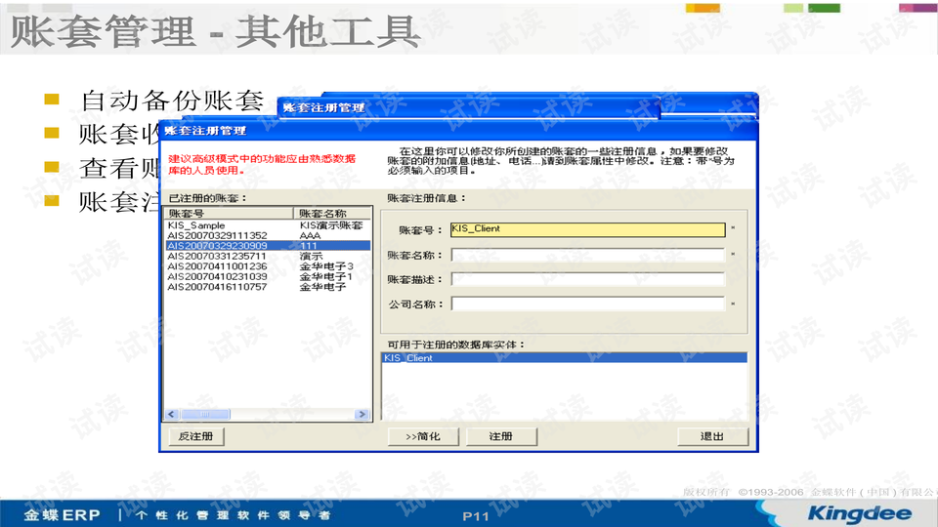Click the 退出 button
This screenshot has width=938, height=527.
712,436
